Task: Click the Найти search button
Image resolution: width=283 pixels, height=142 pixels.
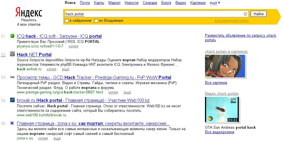Action: (259, 14)
